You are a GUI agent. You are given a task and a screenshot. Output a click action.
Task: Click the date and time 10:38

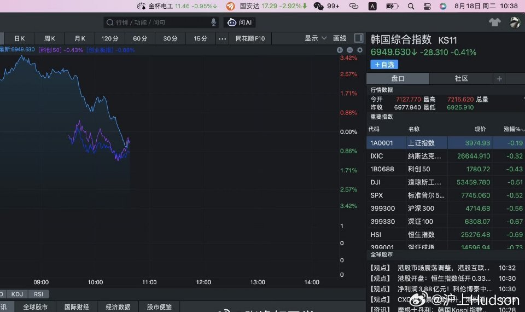click(x=486, y=6)
